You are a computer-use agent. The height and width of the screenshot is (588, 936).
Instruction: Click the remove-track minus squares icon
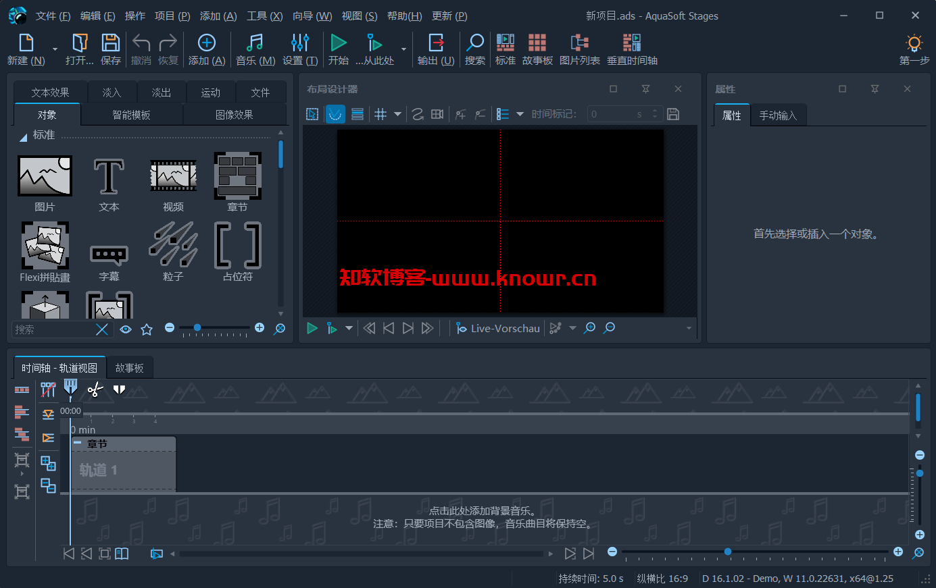[48, 485]
